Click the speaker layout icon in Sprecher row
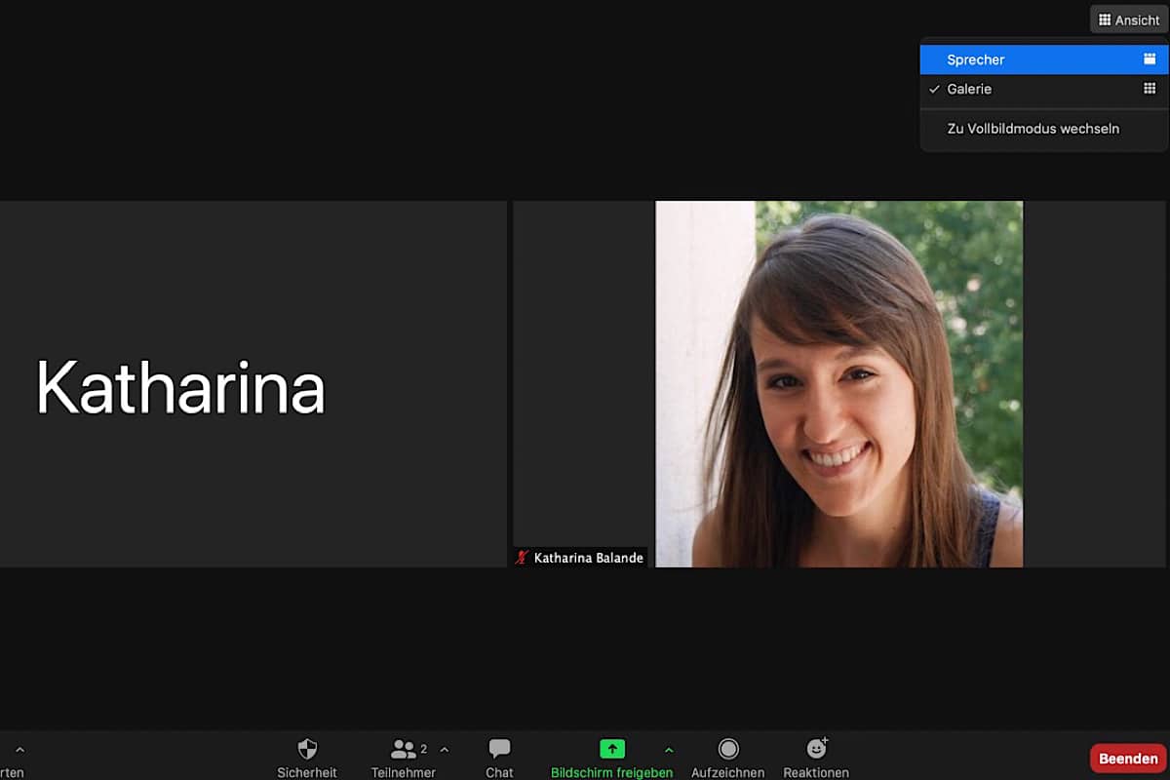This screenshot has width=1170, height=780. tap(1150, 59)
